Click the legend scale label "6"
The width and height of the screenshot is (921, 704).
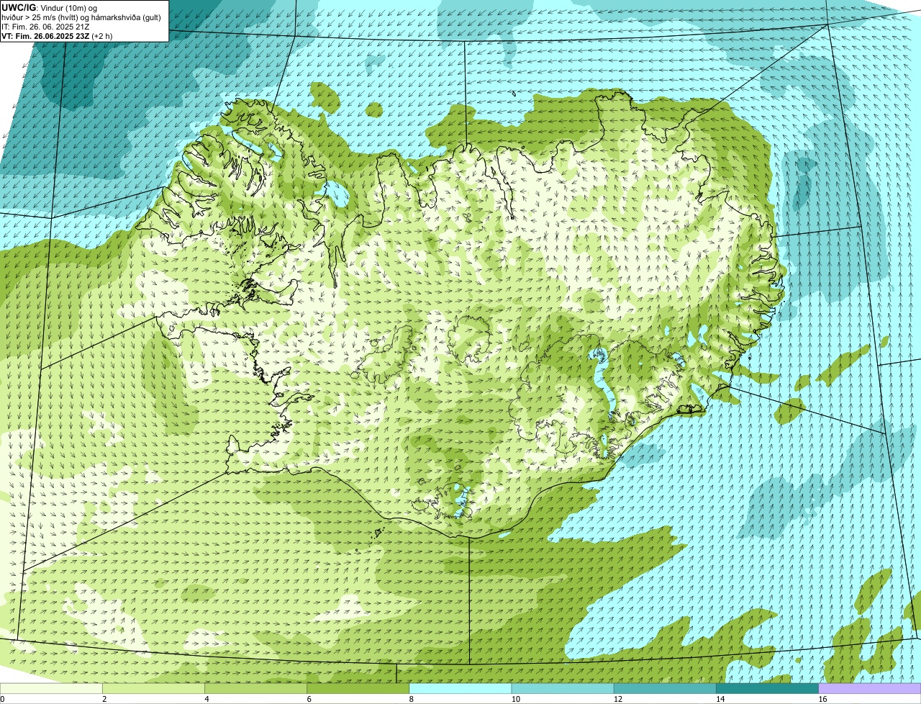tap(309, 699)
